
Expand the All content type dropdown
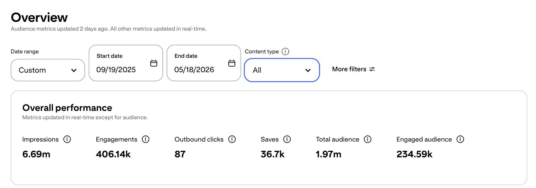point(282,70)
